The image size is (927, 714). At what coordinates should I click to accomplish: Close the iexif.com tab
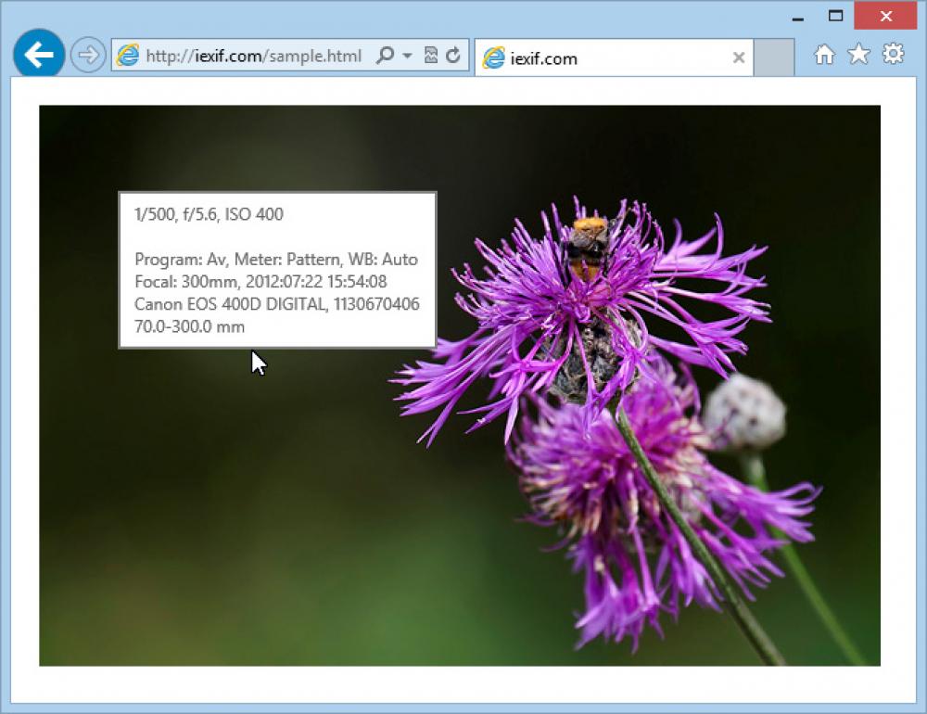point(739,57)
